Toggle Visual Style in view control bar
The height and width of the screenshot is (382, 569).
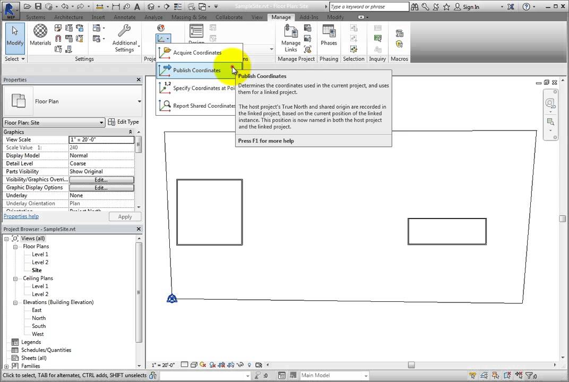coord(194,364)
